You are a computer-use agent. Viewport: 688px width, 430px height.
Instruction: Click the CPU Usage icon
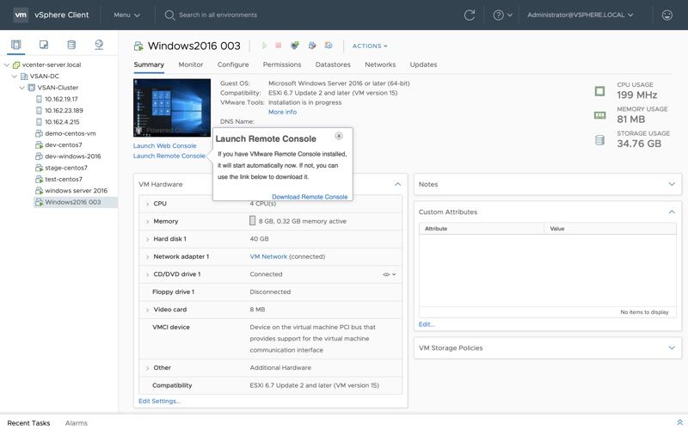[x=599, y=91]
